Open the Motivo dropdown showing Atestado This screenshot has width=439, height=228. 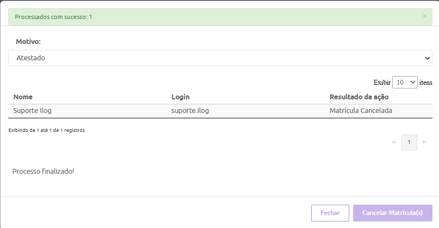pos(220,58)
